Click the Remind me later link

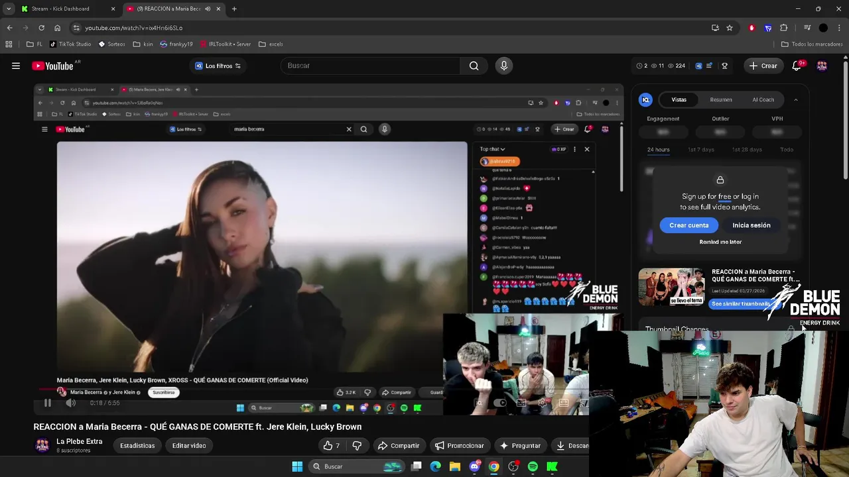[720, 242]
